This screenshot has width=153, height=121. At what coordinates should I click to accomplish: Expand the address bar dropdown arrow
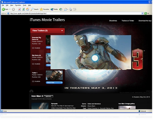coord(142,13)
